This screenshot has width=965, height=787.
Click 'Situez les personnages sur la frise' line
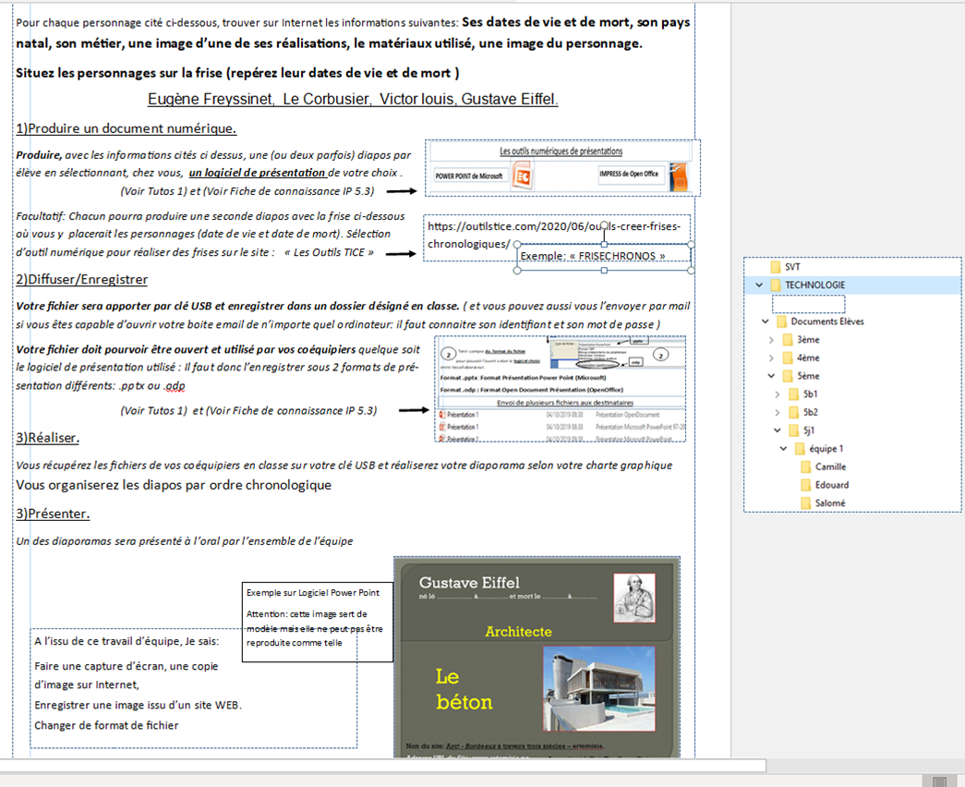pos(237,73)
